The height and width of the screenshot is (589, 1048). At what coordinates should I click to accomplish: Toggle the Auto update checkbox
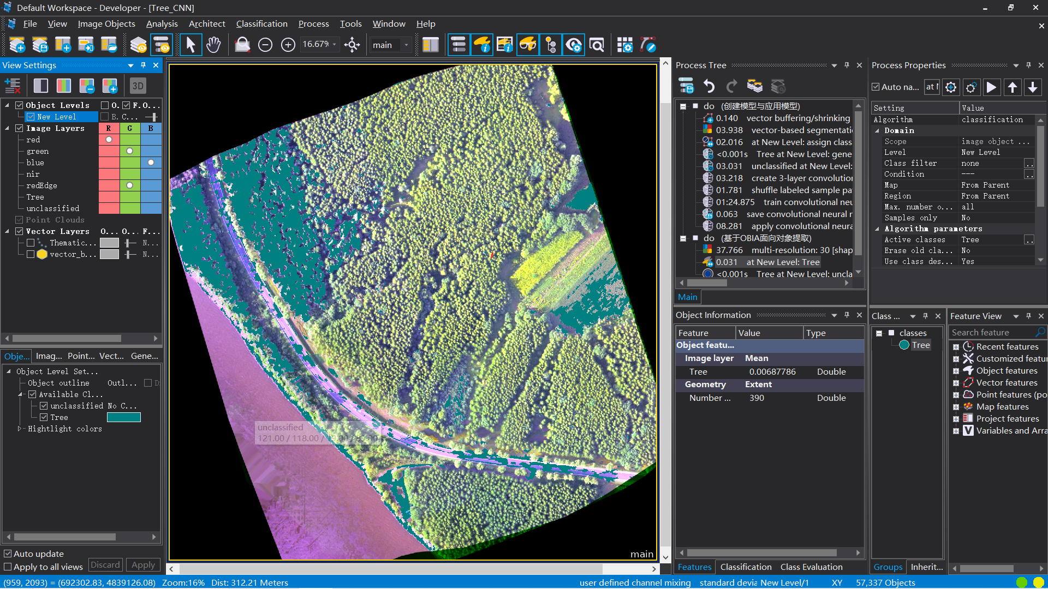(8, 554)
